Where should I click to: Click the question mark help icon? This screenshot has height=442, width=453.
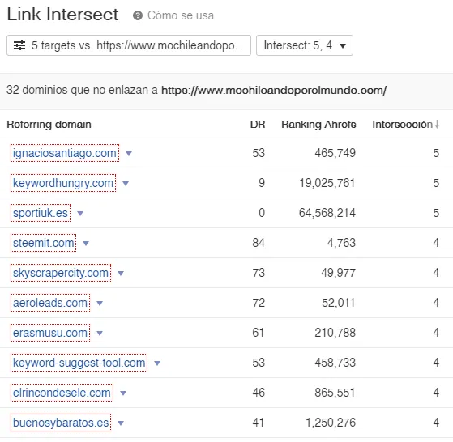[138, 15]
